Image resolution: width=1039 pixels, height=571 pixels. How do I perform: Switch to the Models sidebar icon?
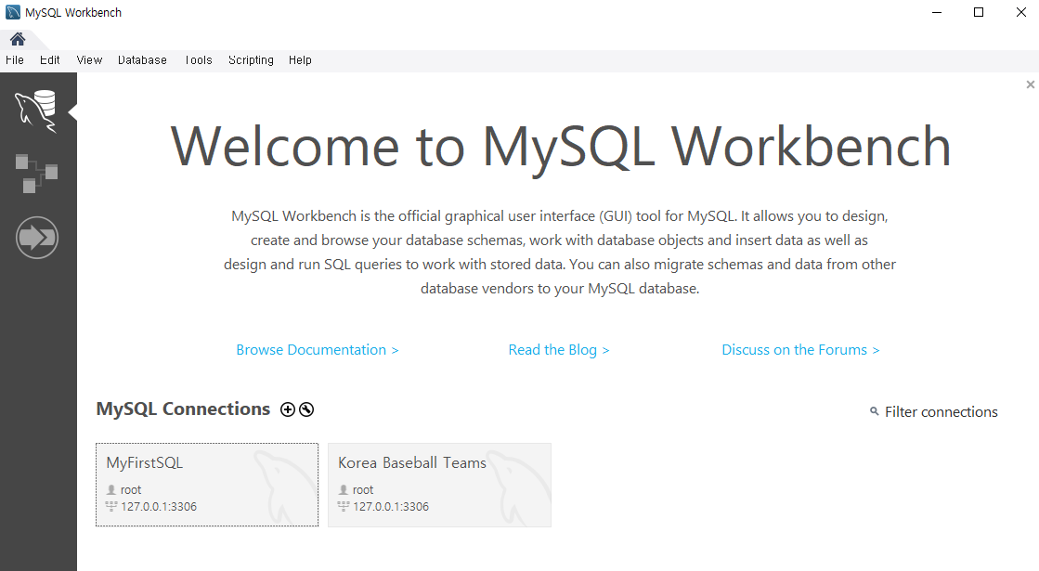click(x=36, y=174)
